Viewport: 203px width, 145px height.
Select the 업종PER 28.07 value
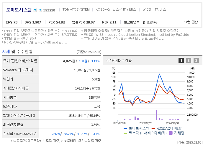[x=84, y=22]
